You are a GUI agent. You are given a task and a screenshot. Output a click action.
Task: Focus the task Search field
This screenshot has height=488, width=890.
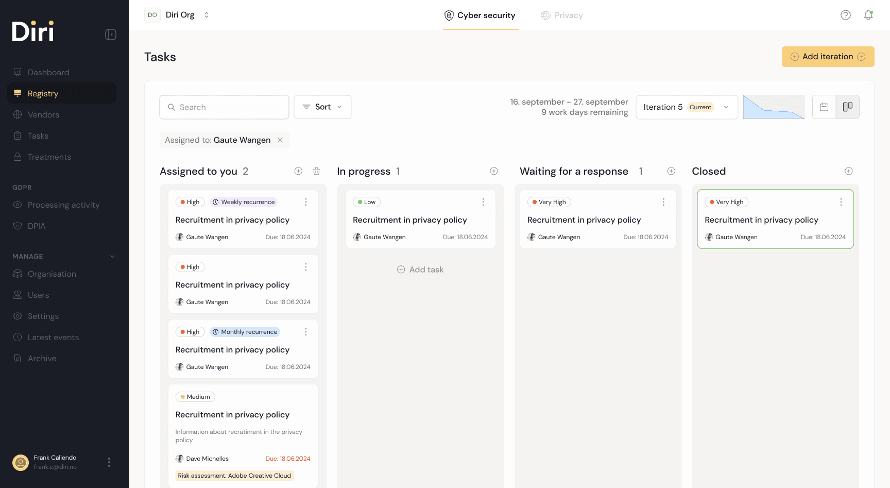tap(224, 107)
